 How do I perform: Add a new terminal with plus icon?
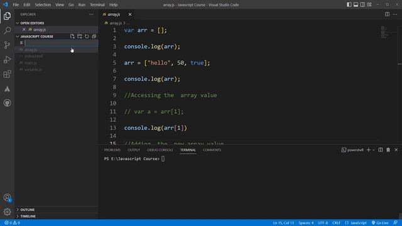(369, 150)
